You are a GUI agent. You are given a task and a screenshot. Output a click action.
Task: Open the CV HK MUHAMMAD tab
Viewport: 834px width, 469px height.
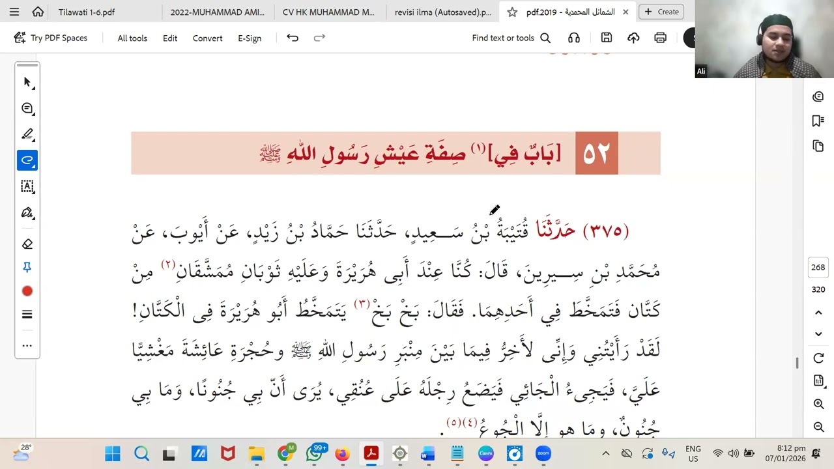(329, 12)
